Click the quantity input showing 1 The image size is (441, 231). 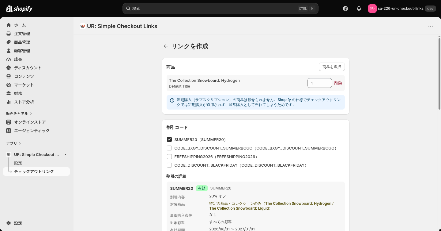coord(320,83)
